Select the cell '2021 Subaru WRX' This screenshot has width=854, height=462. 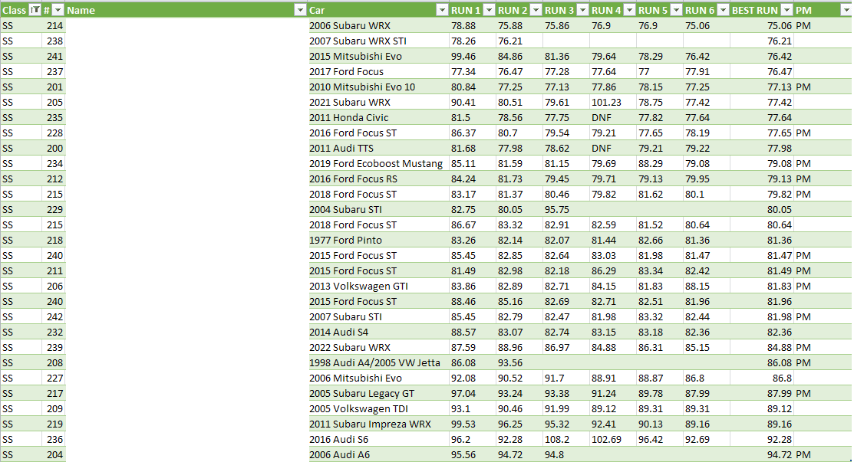[378, 102]
